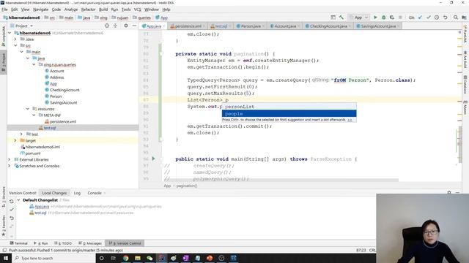Update project from Git with the check-arrow icon
Viewport: 469px width, 263px height.
coord(420,18)
